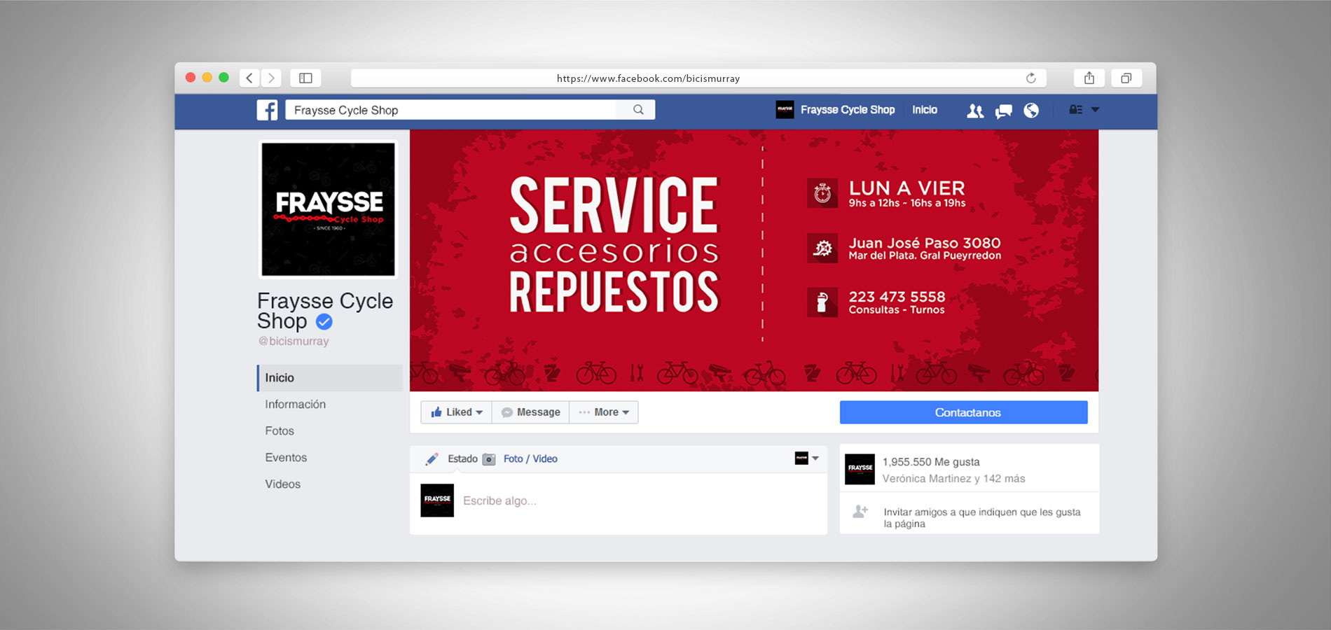The width and height of the screenshot is (1331, 630).
Task: Click the camera icon next to Estado
Action: (488, 458)
